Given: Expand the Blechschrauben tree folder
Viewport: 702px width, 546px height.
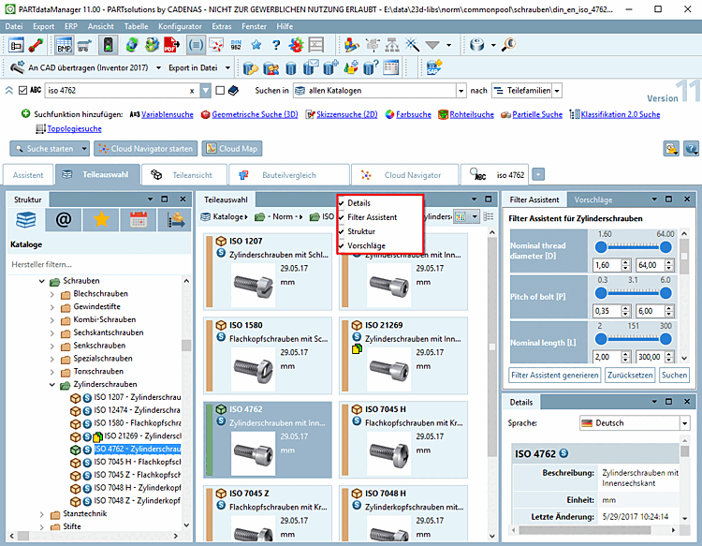Looking at the screenshot, I should pos(53,294).
